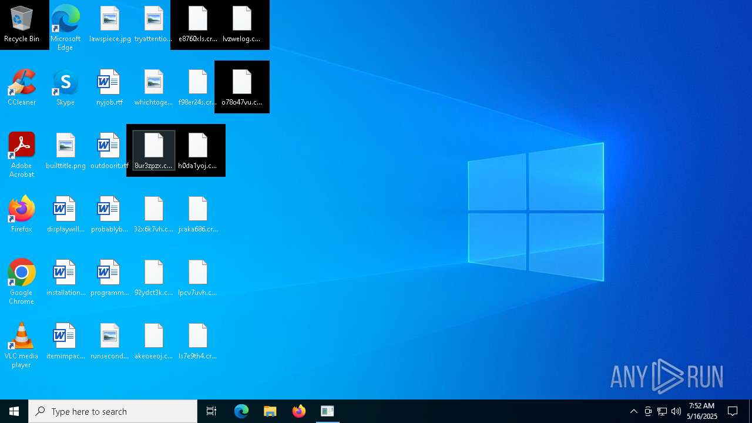Click the Meet Now tray icon
Image resolution: width=752 pixels, height=423 pixels.
point(648,411)
